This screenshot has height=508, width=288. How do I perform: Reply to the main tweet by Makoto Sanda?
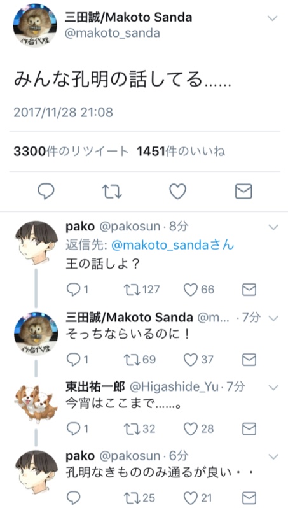pyautogui.click(x=46, y=192)
